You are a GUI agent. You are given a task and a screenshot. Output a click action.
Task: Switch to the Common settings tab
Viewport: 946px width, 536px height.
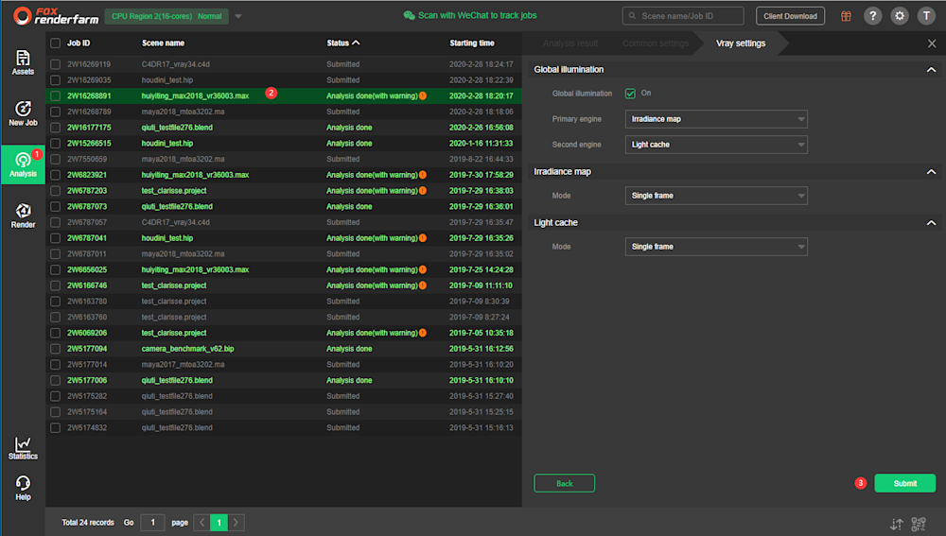[x=656, y=43]
